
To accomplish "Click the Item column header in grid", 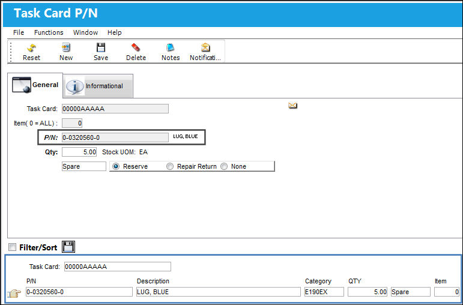I will [440, 281].
